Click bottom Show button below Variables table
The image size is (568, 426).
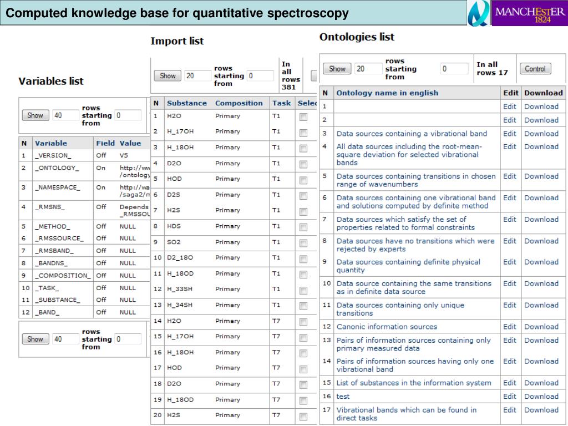[x=35, y=339]
